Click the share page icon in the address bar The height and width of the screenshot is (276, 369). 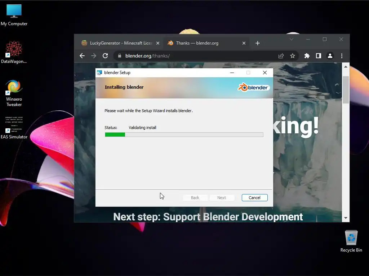pyautogui.click(x=281, y=56)
